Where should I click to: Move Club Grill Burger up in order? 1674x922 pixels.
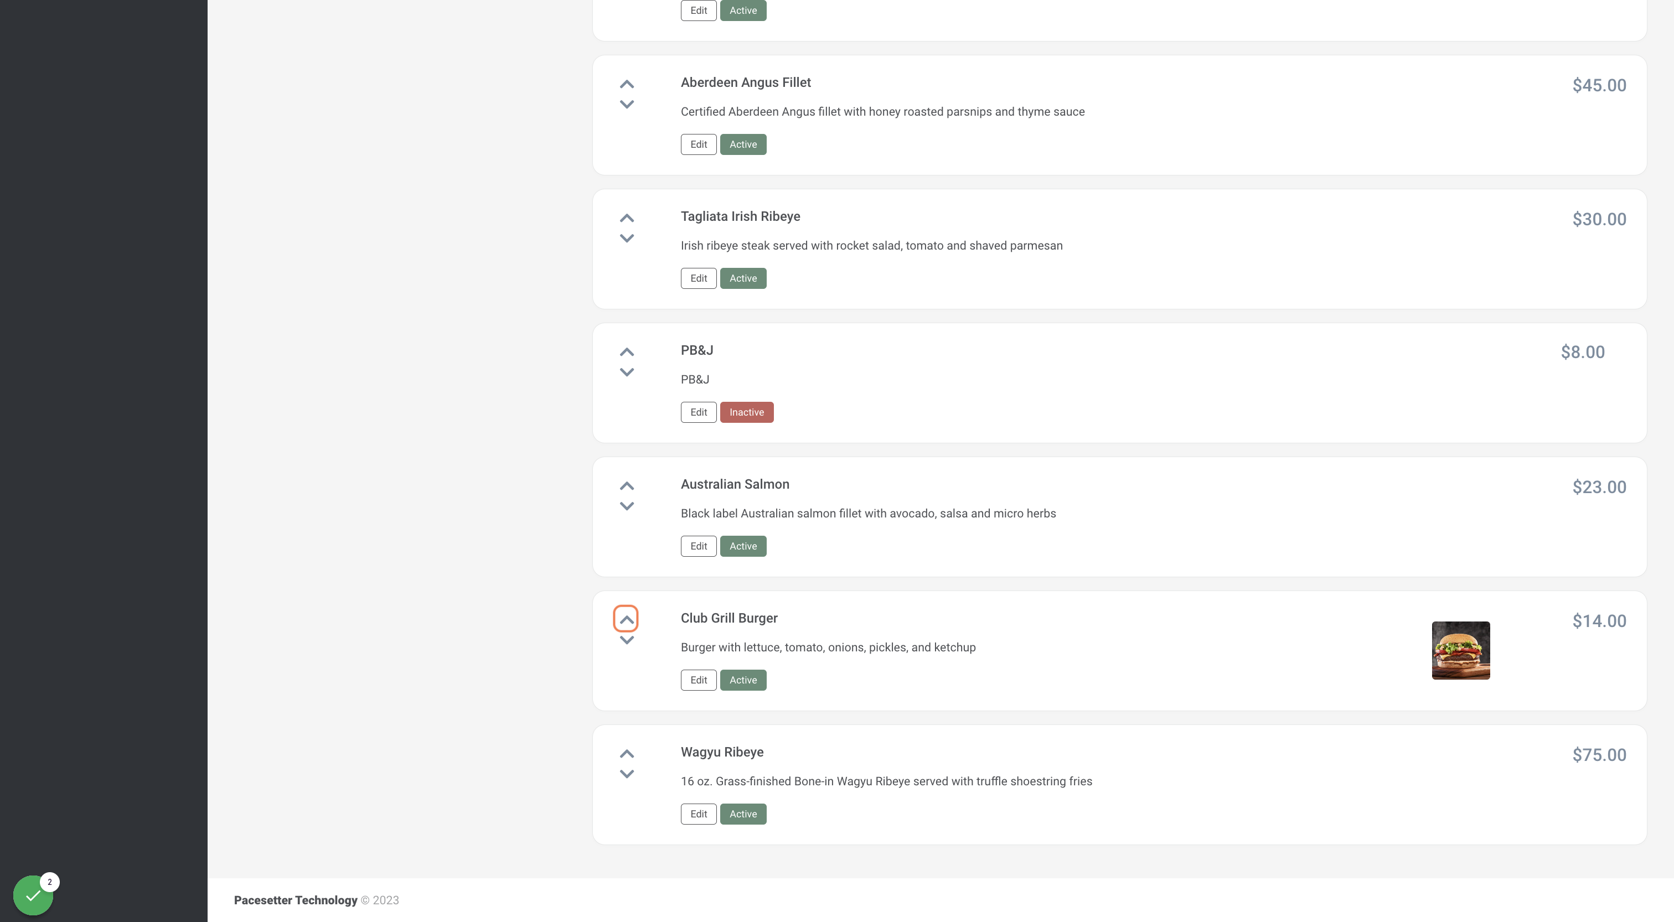pyautogui.click(x=626, y=619)
